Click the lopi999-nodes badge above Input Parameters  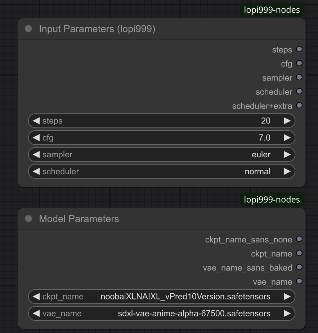pyautogui.click(x=272, y=10)
